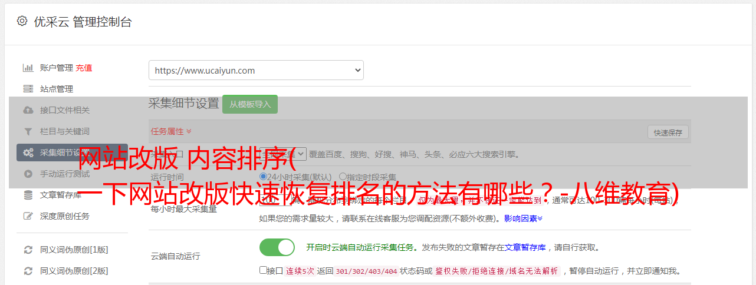Click the 采集细节设置 page heading
This screenshot has width=756, height=285.
[184, 103]
